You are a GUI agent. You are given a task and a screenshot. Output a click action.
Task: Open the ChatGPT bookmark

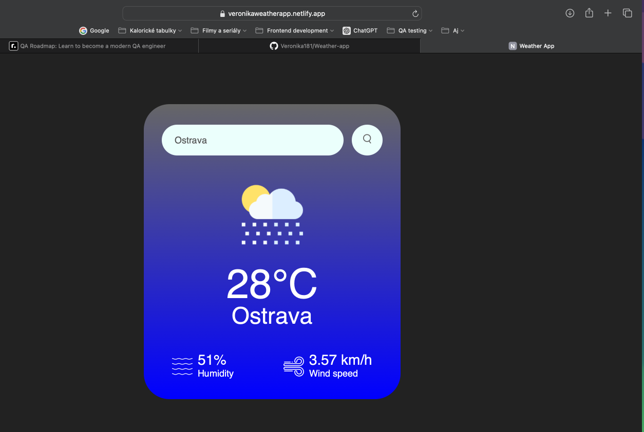click(x=360, y=31)
